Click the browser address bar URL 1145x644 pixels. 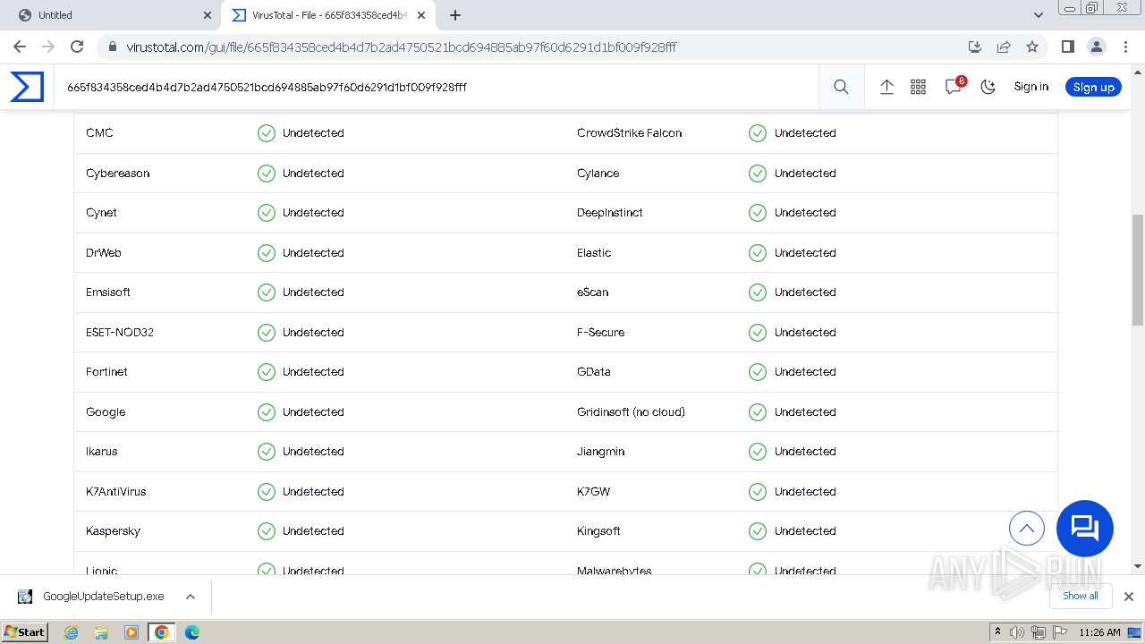tap(401, 47)
